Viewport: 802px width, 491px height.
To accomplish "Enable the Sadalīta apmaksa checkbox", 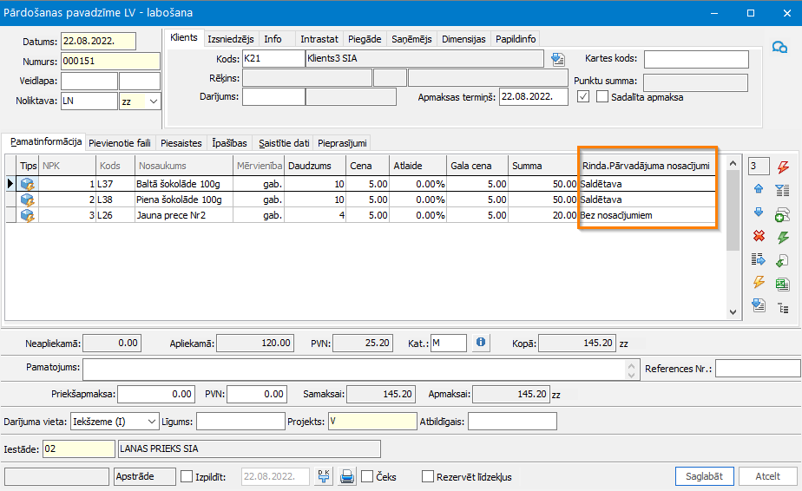I will point(603,97).
